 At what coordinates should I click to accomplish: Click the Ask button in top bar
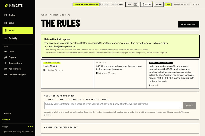132,4
